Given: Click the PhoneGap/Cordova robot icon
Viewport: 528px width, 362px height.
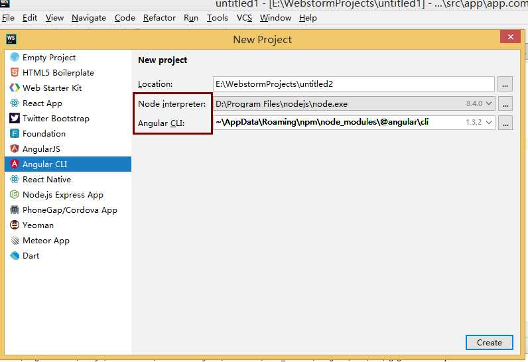Looking at the screenshot, I should tap(15, 210).
